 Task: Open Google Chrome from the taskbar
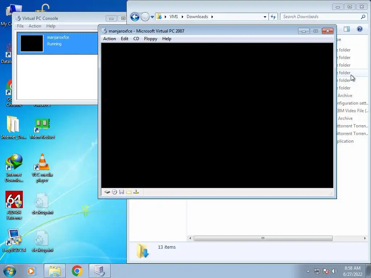click(77, 271)
